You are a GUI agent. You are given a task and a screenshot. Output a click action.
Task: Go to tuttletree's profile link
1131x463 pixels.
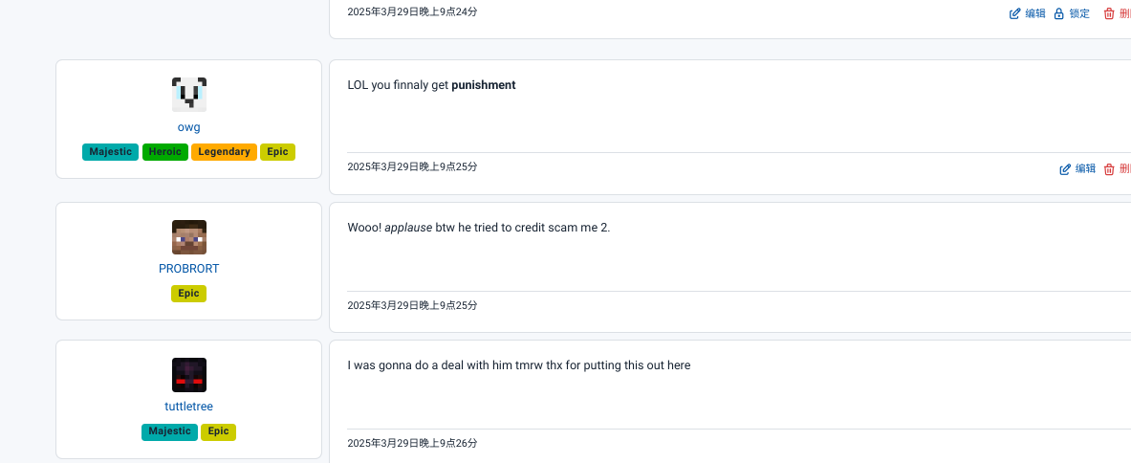(x=189, y=407)
